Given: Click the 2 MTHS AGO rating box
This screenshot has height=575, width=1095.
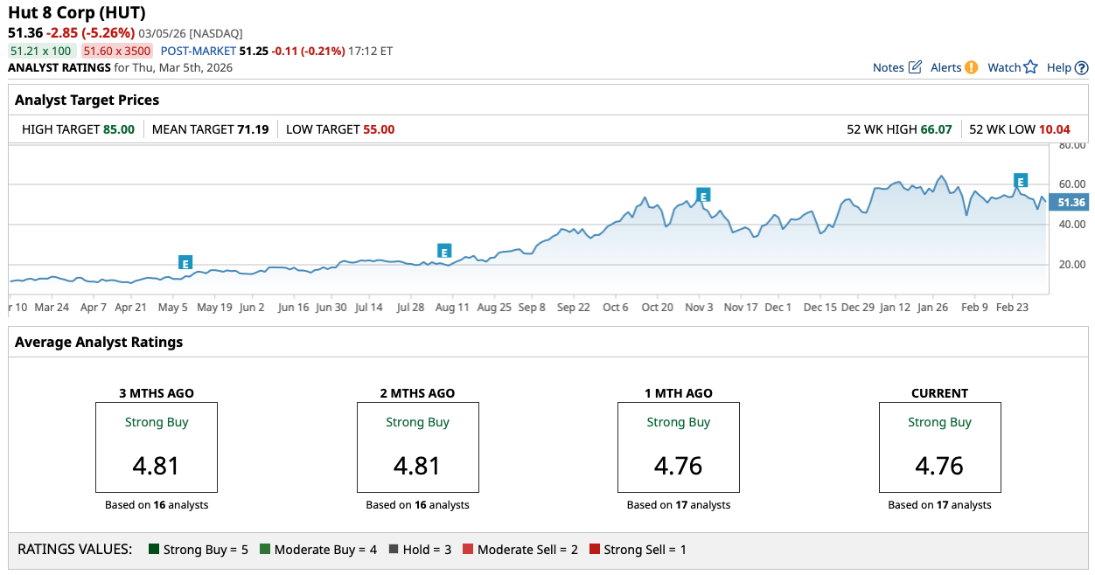Looking at the screenshot, I should point(417,447).
